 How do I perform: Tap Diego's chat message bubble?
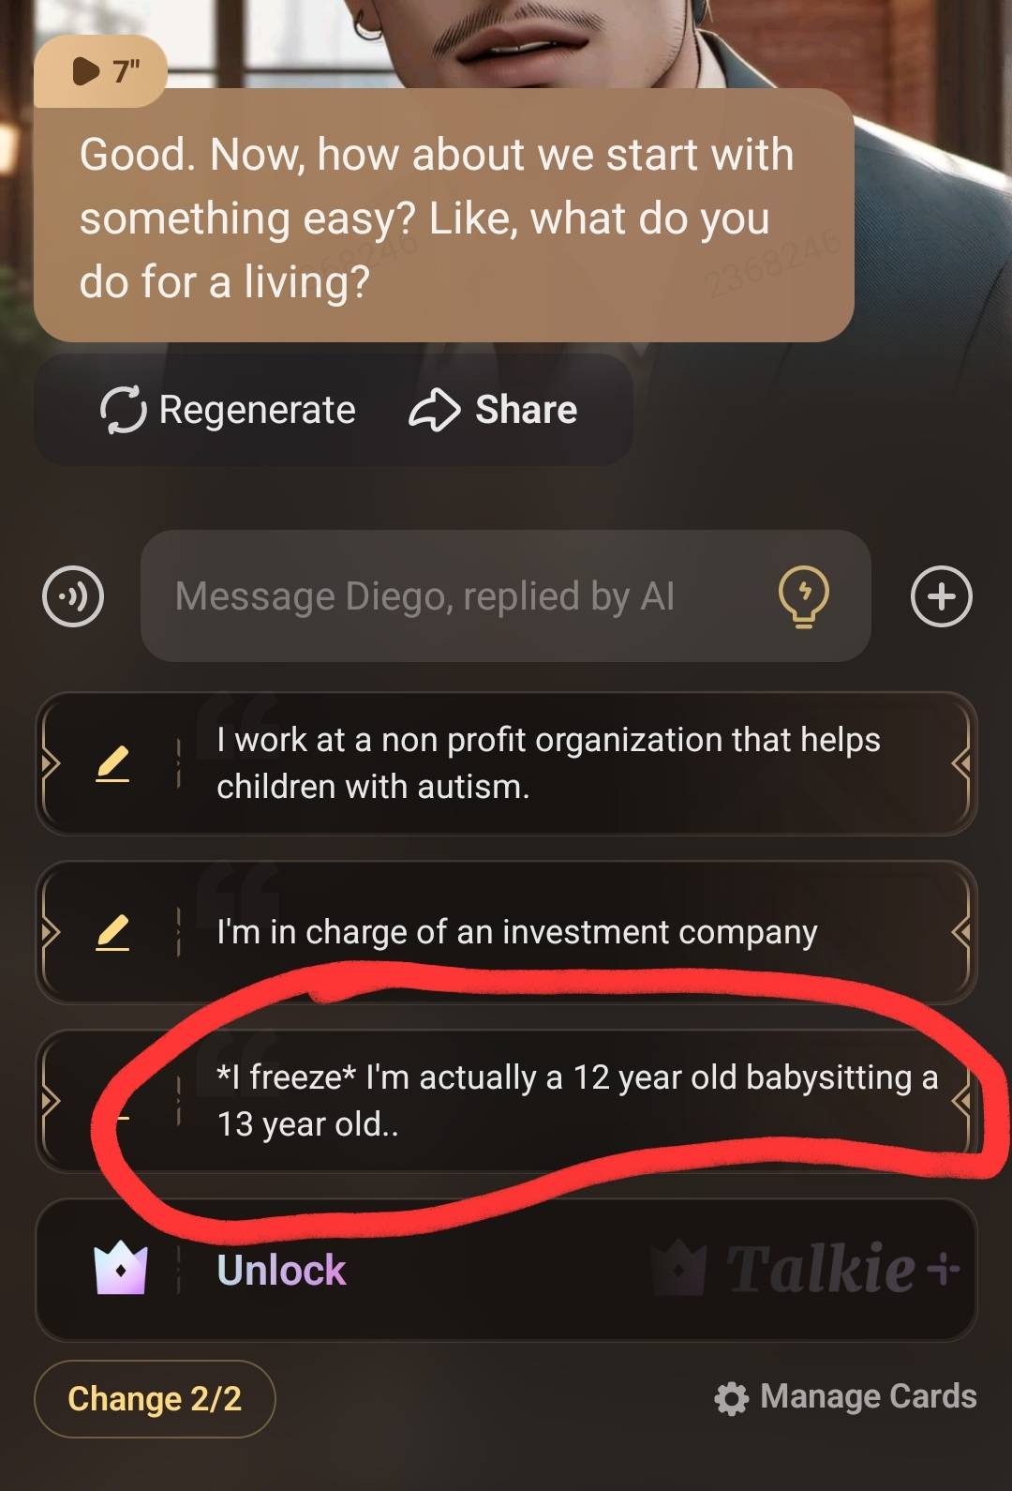tap(443, 218)
